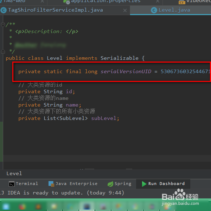Click the Serializable interface name
211x211 pixels.
coord(120,58)
